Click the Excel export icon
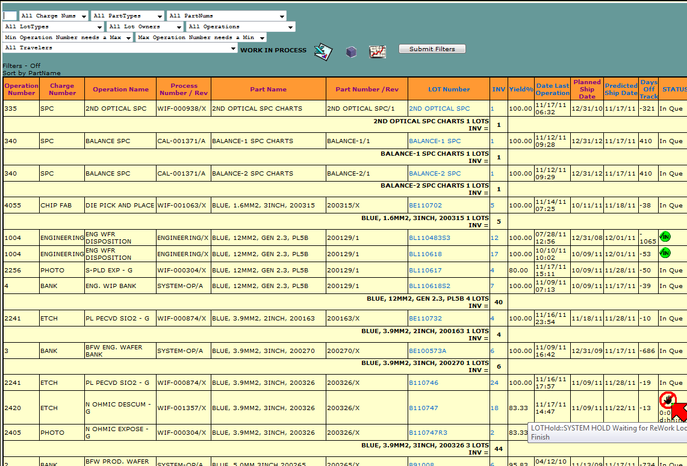The image size is (687, 466). tap(323, 52)
